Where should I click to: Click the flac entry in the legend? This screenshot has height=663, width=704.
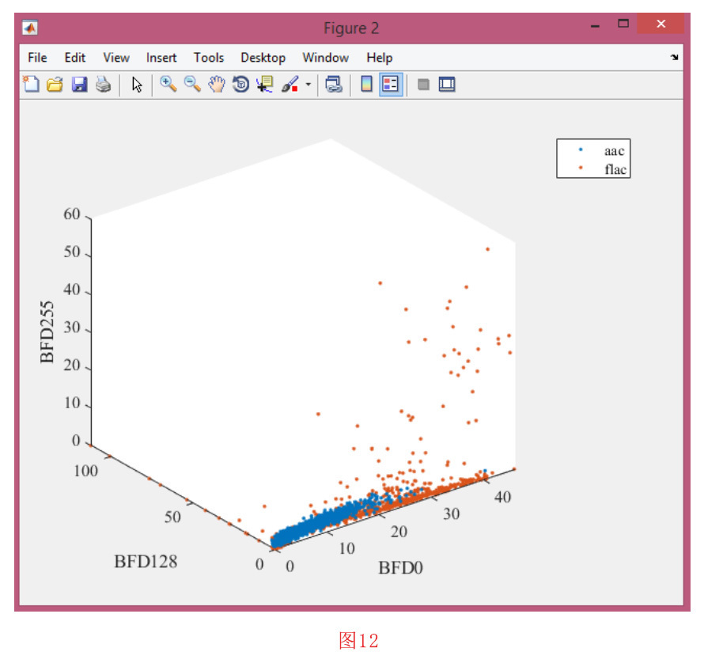pos(615,168)
